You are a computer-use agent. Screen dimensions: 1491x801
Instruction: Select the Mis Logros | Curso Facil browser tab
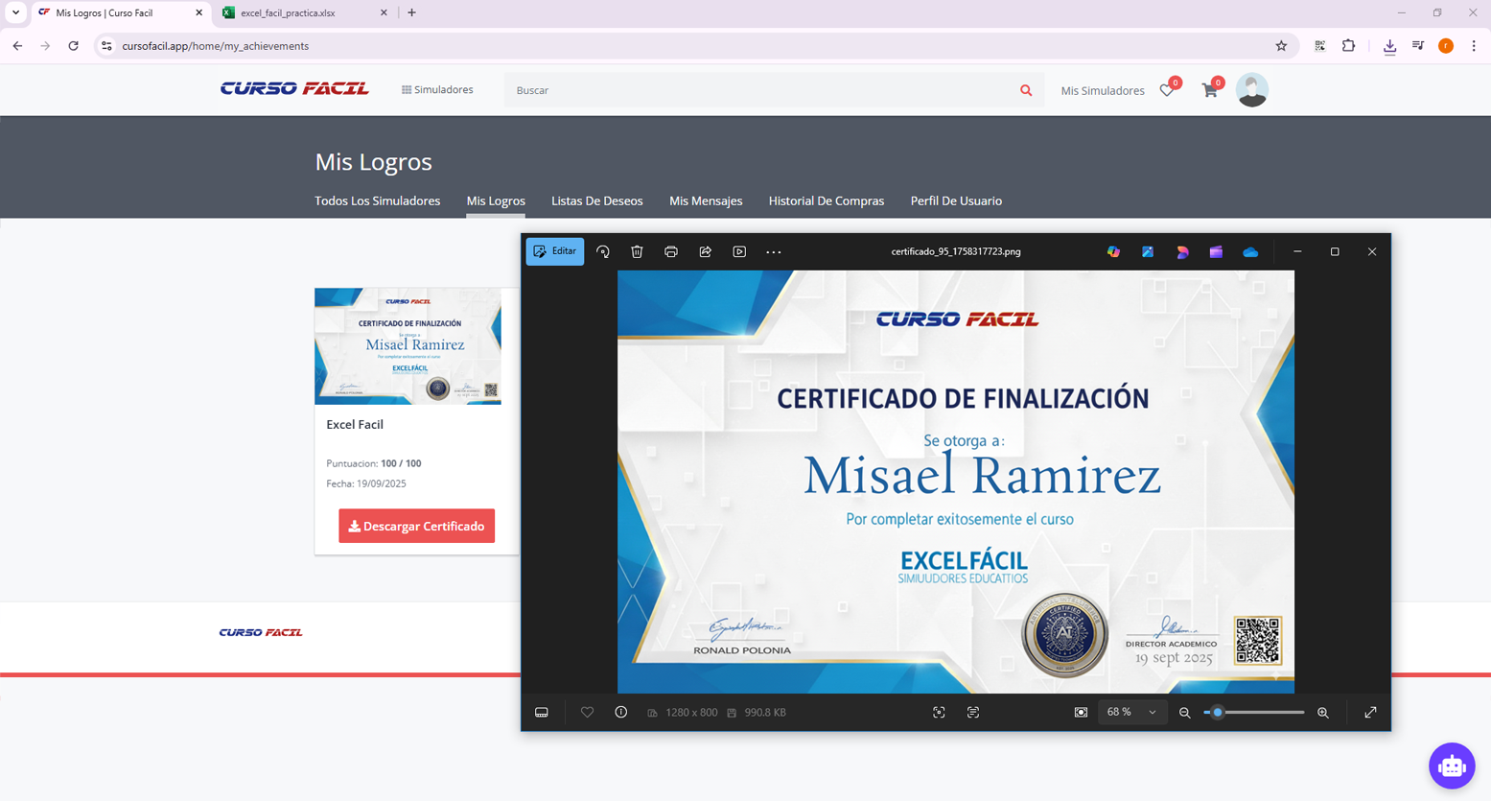tap(120, 13)
